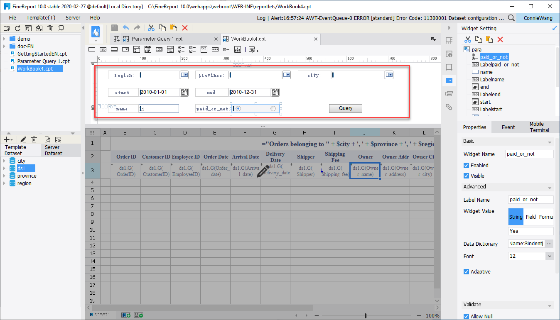This screenshot has height=320, width=560.
Task: Open the Add dataset plus dropdown
Action: (8, 139)
